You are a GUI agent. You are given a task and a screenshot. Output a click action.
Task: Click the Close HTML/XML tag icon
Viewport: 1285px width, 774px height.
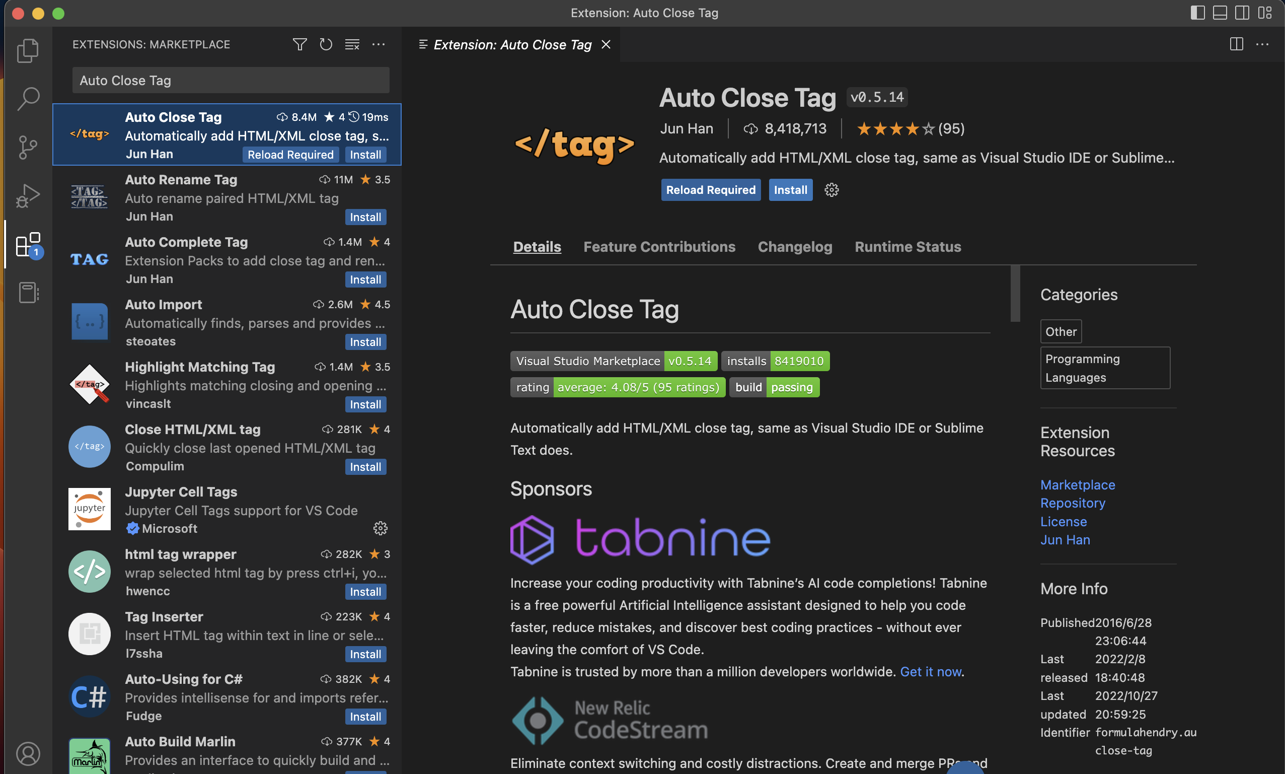[x=89, y=447]
